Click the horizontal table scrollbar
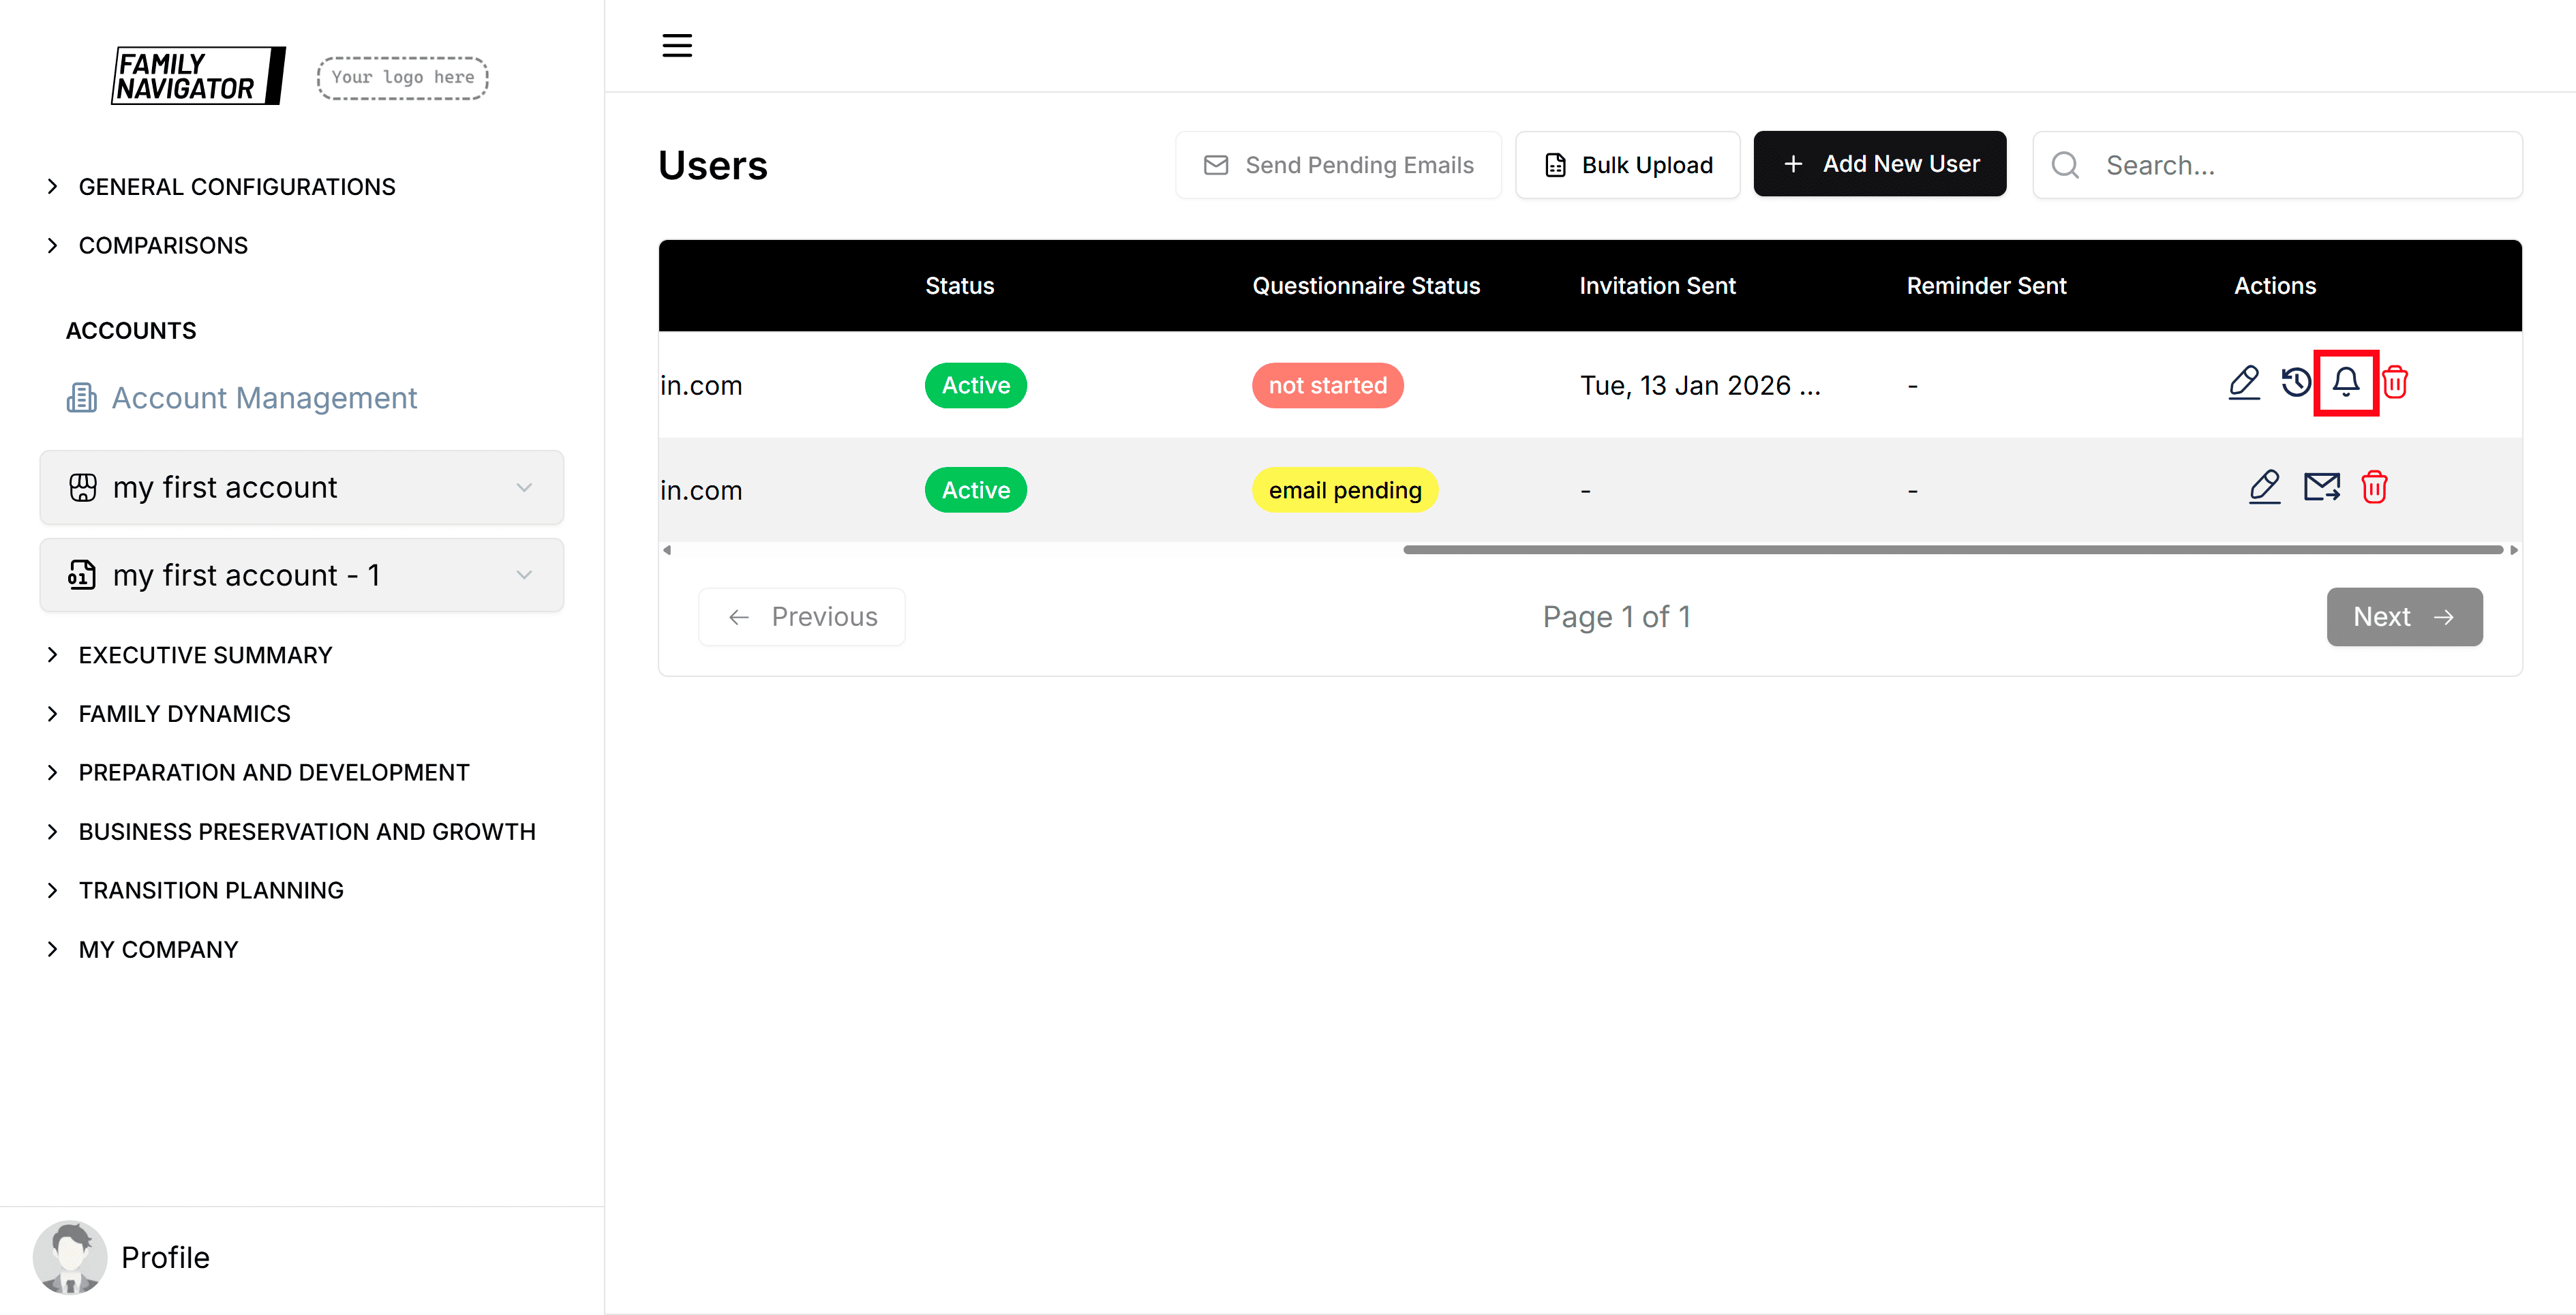The image size is (2576, 1315). point(1952,550)
